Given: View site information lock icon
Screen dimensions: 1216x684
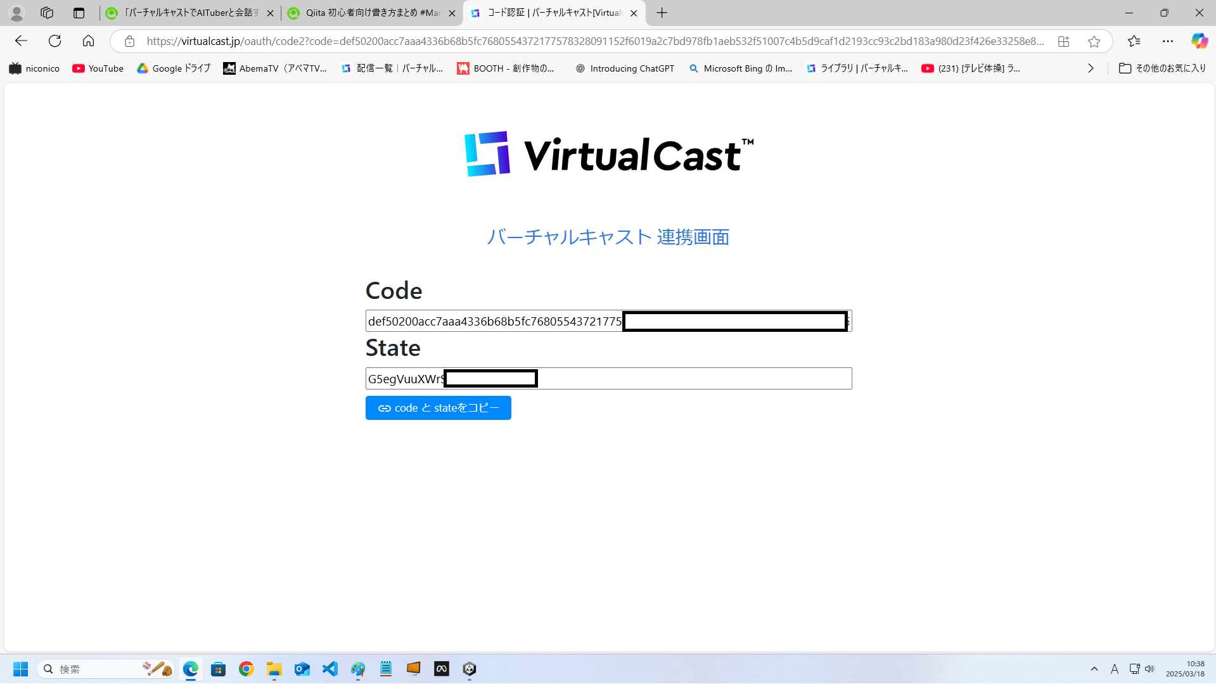Looking at the screenshot, I should coord(129,41).
